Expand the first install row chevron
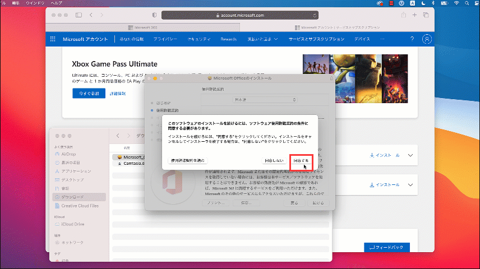The image size is (480, 269). click(410, 155)
